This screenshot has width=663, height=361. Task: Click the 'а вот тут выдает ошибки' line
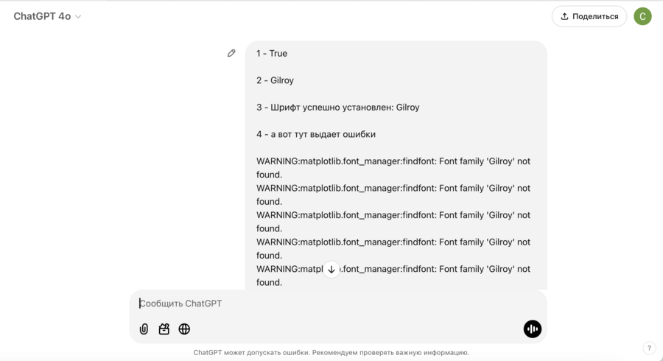tap(316, 135)
